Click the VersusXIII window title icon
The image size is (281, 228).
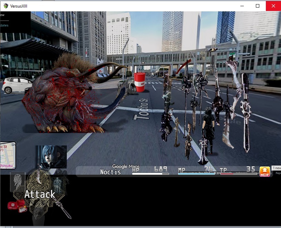(6, 6)
